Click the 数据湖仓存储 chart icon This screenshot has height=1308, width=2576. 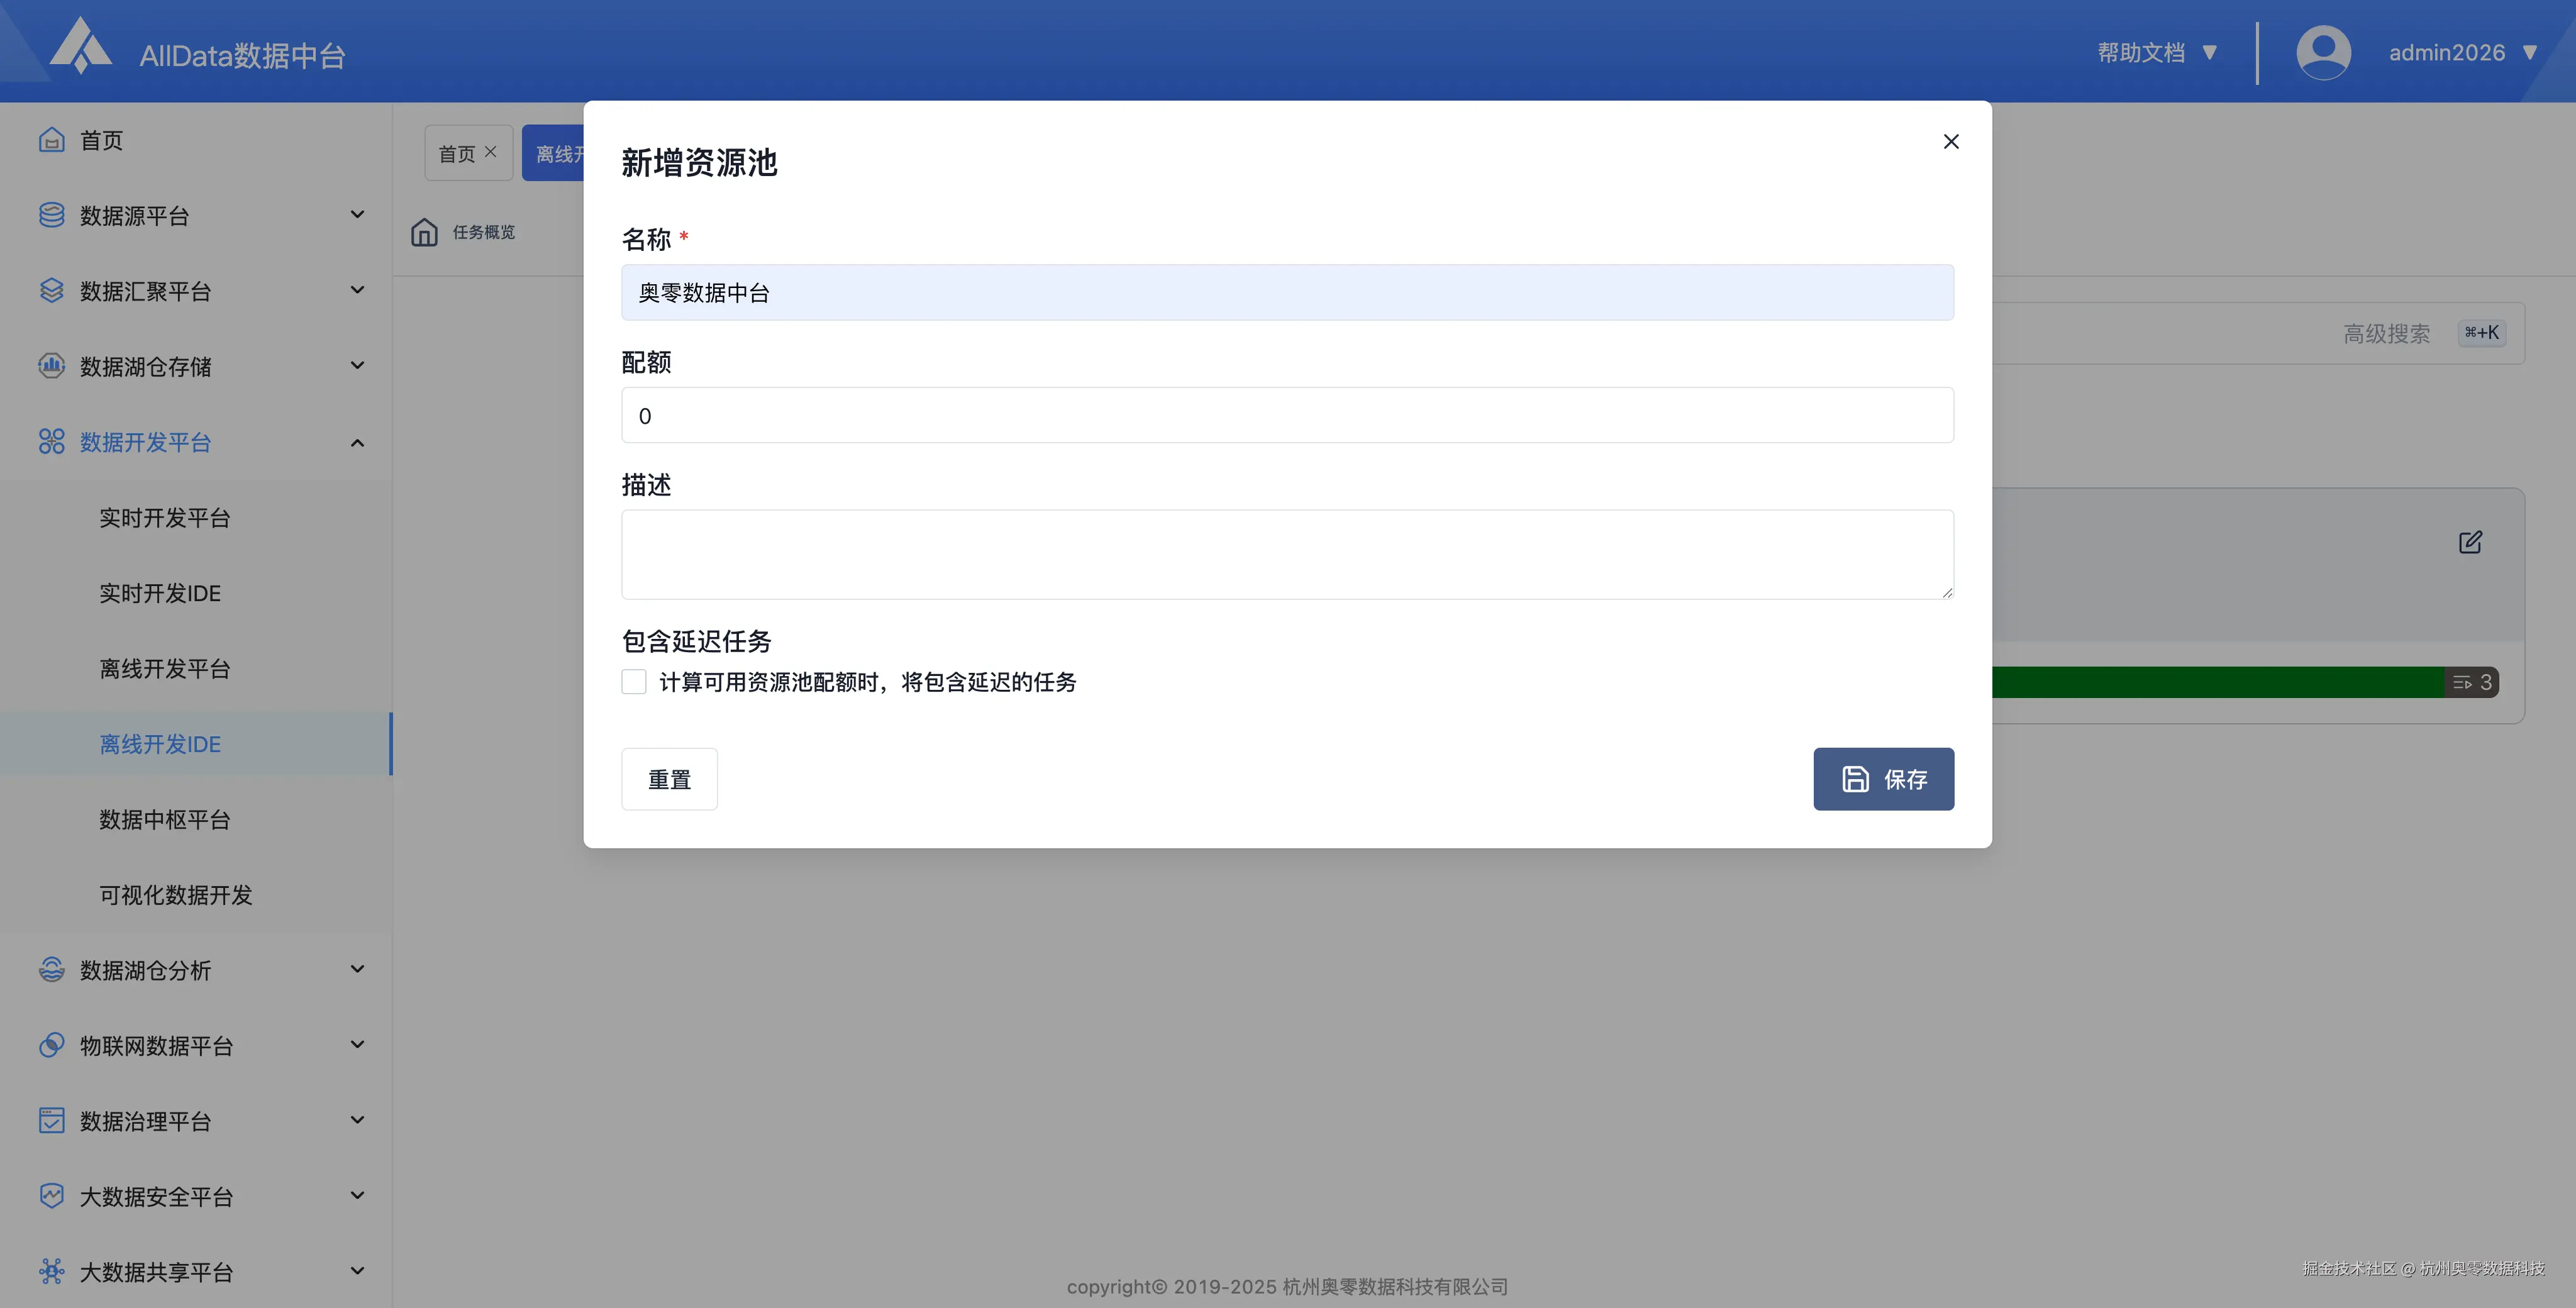[x=51, y=366]
